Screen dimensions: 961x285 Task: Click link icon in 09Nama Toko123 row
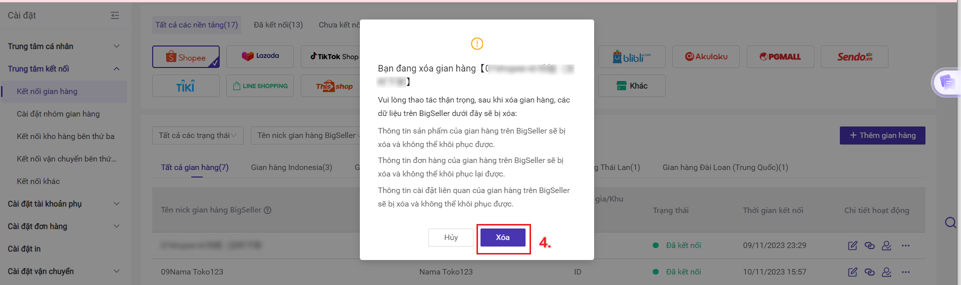[869, 272]
